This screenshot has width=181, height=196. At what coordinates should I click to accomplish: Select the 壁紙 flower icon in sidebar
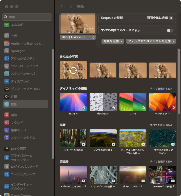tap(7, 104)
